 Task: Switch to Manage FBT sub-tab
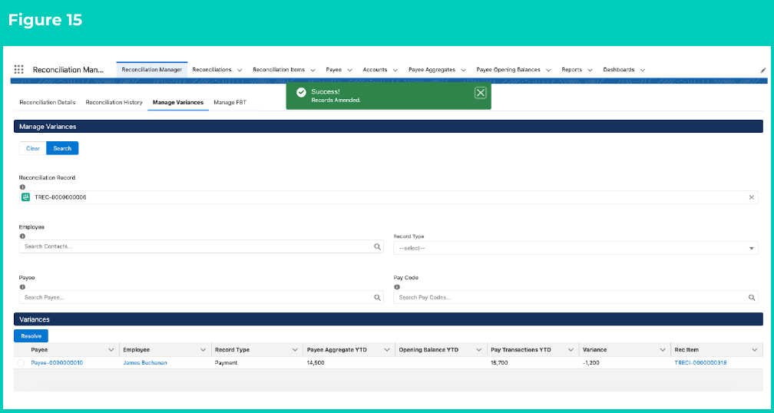tap(230, 102)
